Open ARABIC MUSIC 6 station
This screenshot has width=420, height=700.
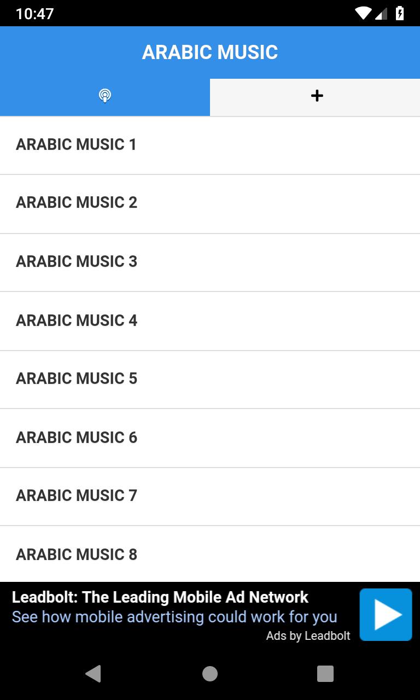pos(210,437)
